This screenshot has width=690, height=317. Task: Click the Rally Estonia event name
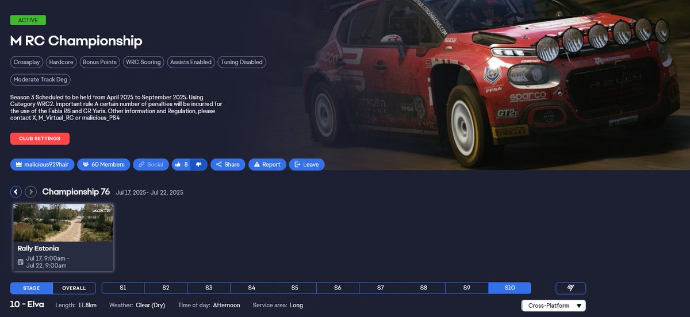[38, 249]
